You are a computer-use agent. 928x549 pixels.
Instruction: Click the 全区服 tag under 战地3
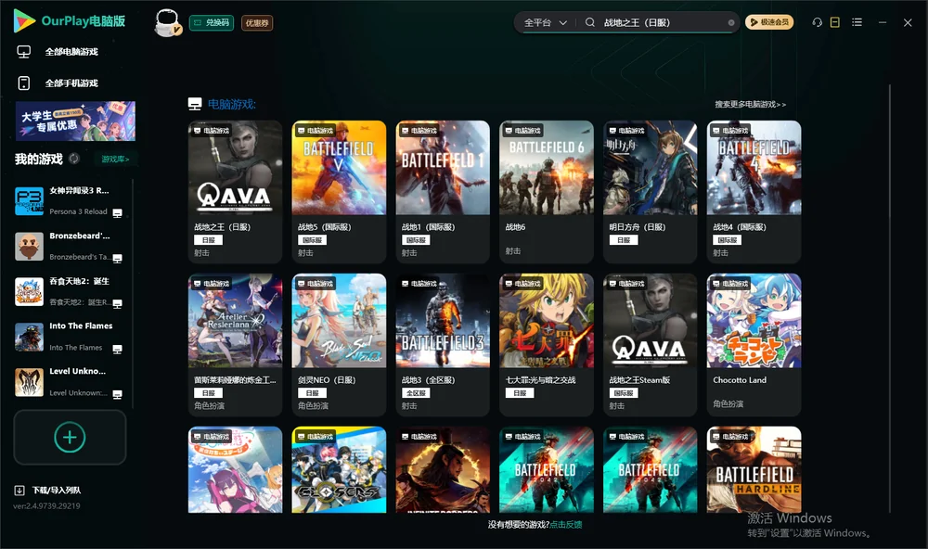[x=416, y=393]
